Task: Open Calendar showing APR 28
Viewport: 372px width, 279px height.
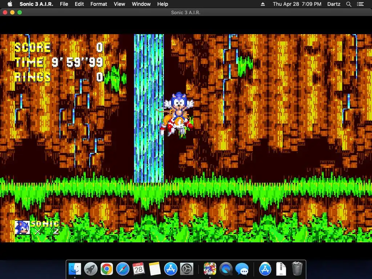Action: [x=138, y=269]
